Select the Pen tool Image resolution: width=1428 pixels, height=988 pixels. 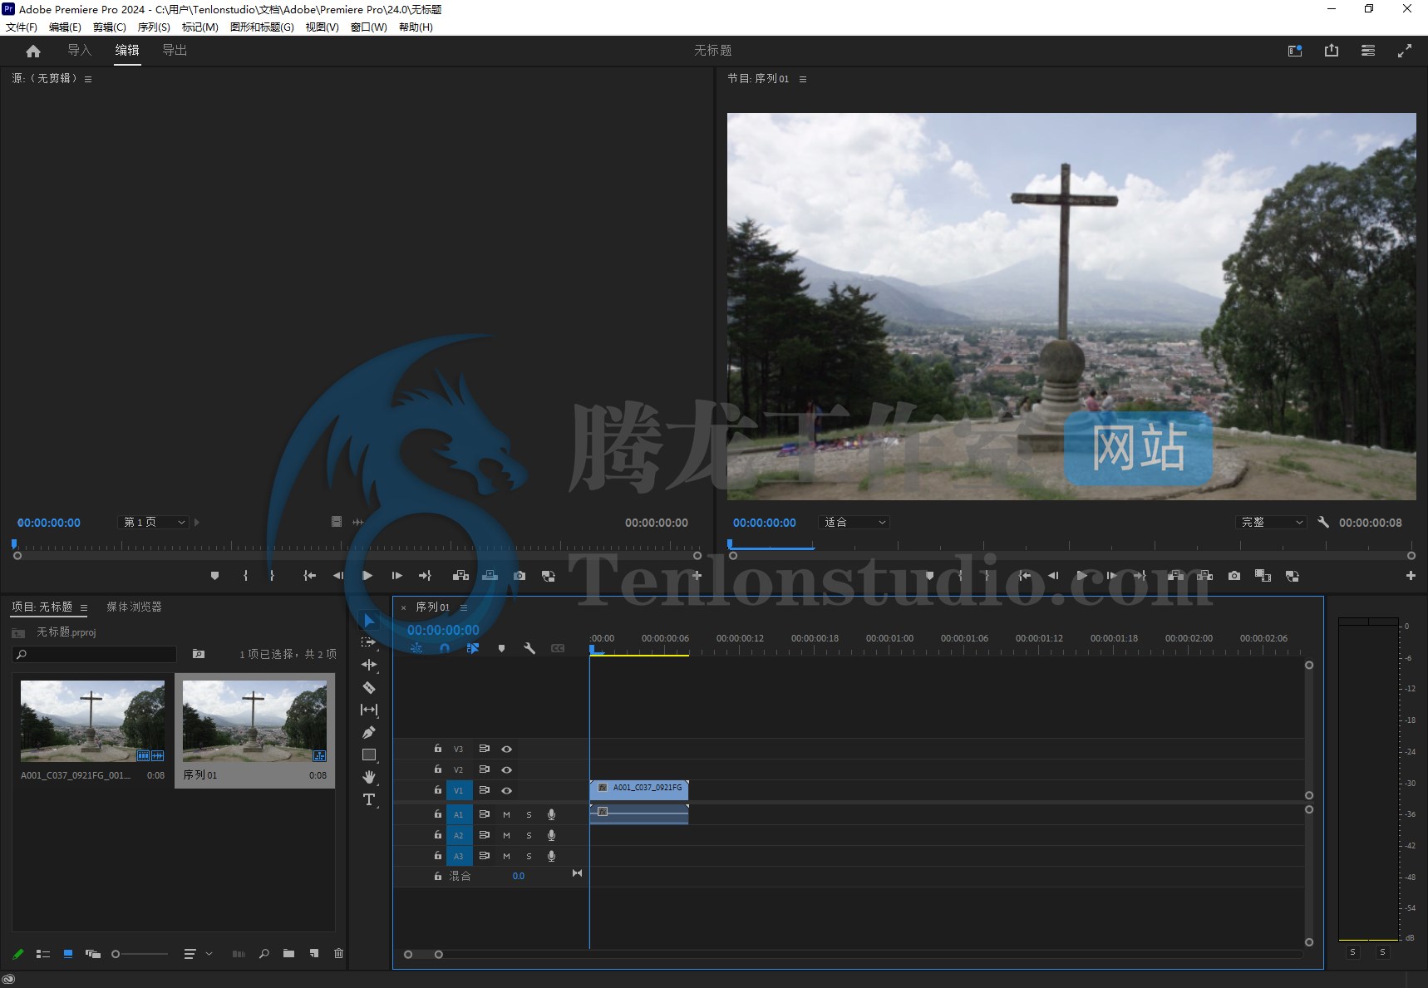click(x=369, y=732)
